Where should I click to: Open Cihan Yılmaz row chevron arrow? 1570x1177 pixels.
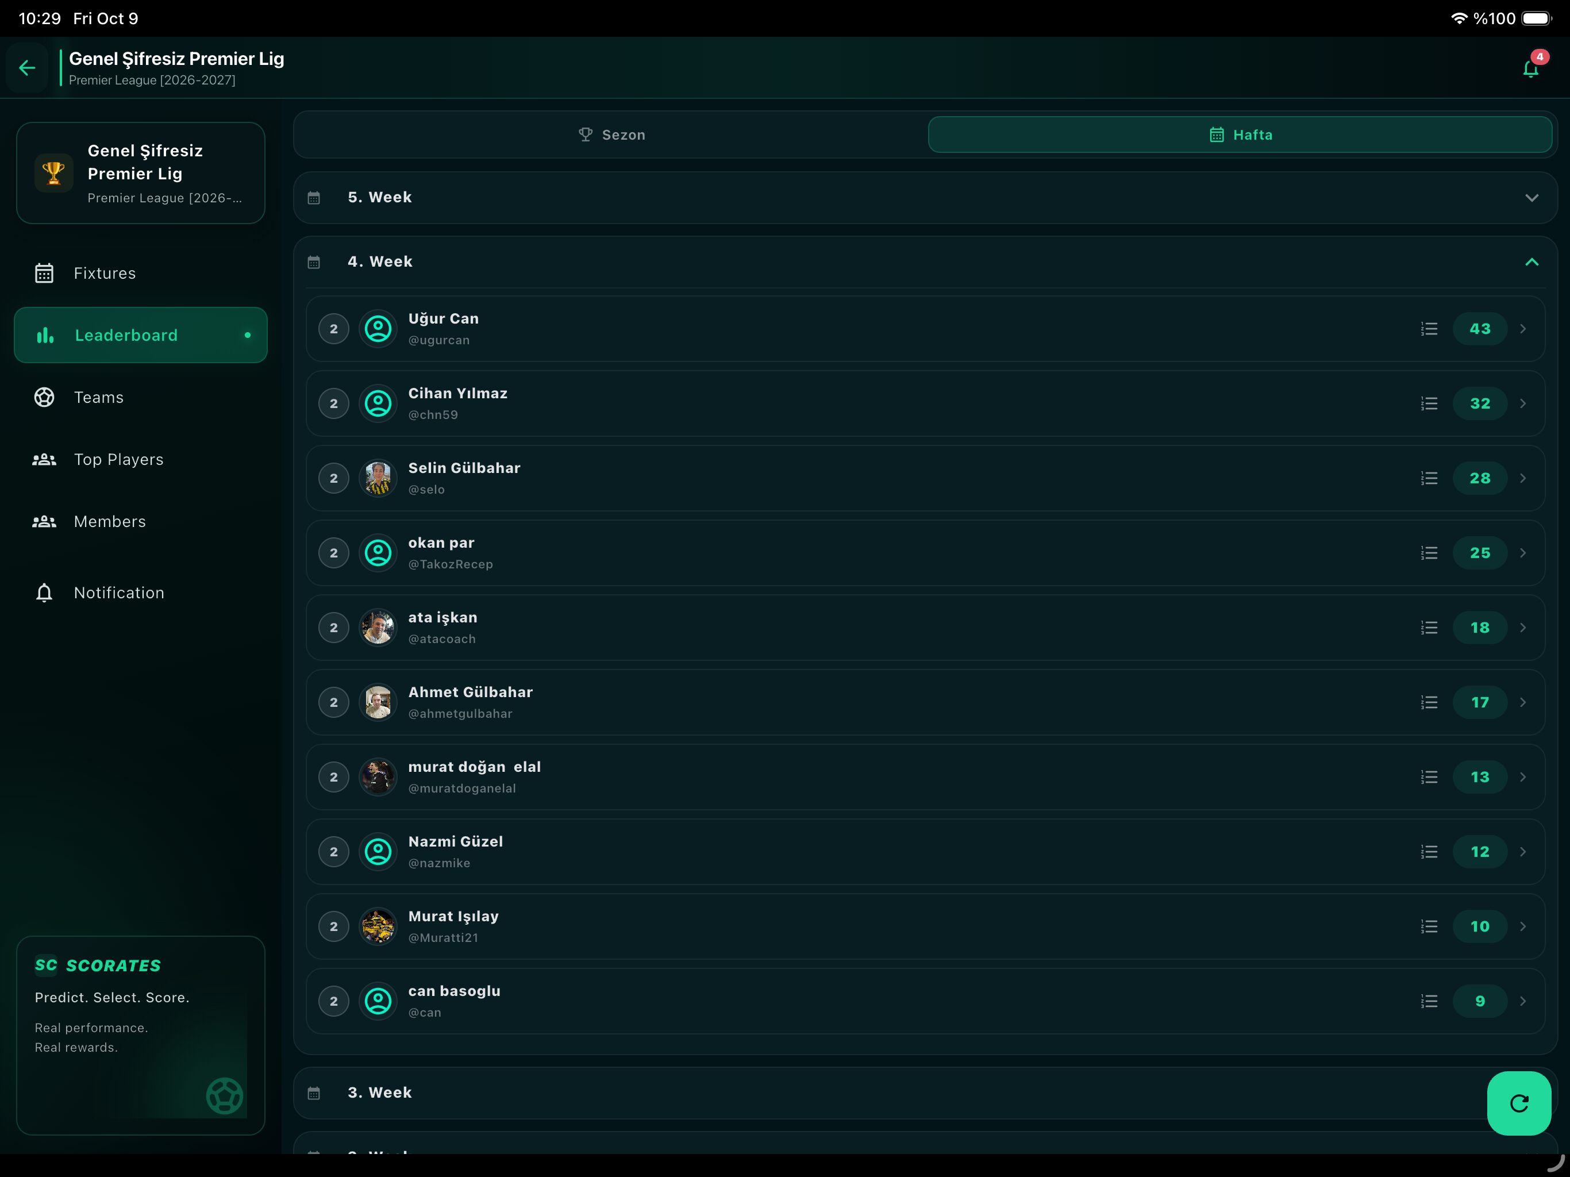1523,403
